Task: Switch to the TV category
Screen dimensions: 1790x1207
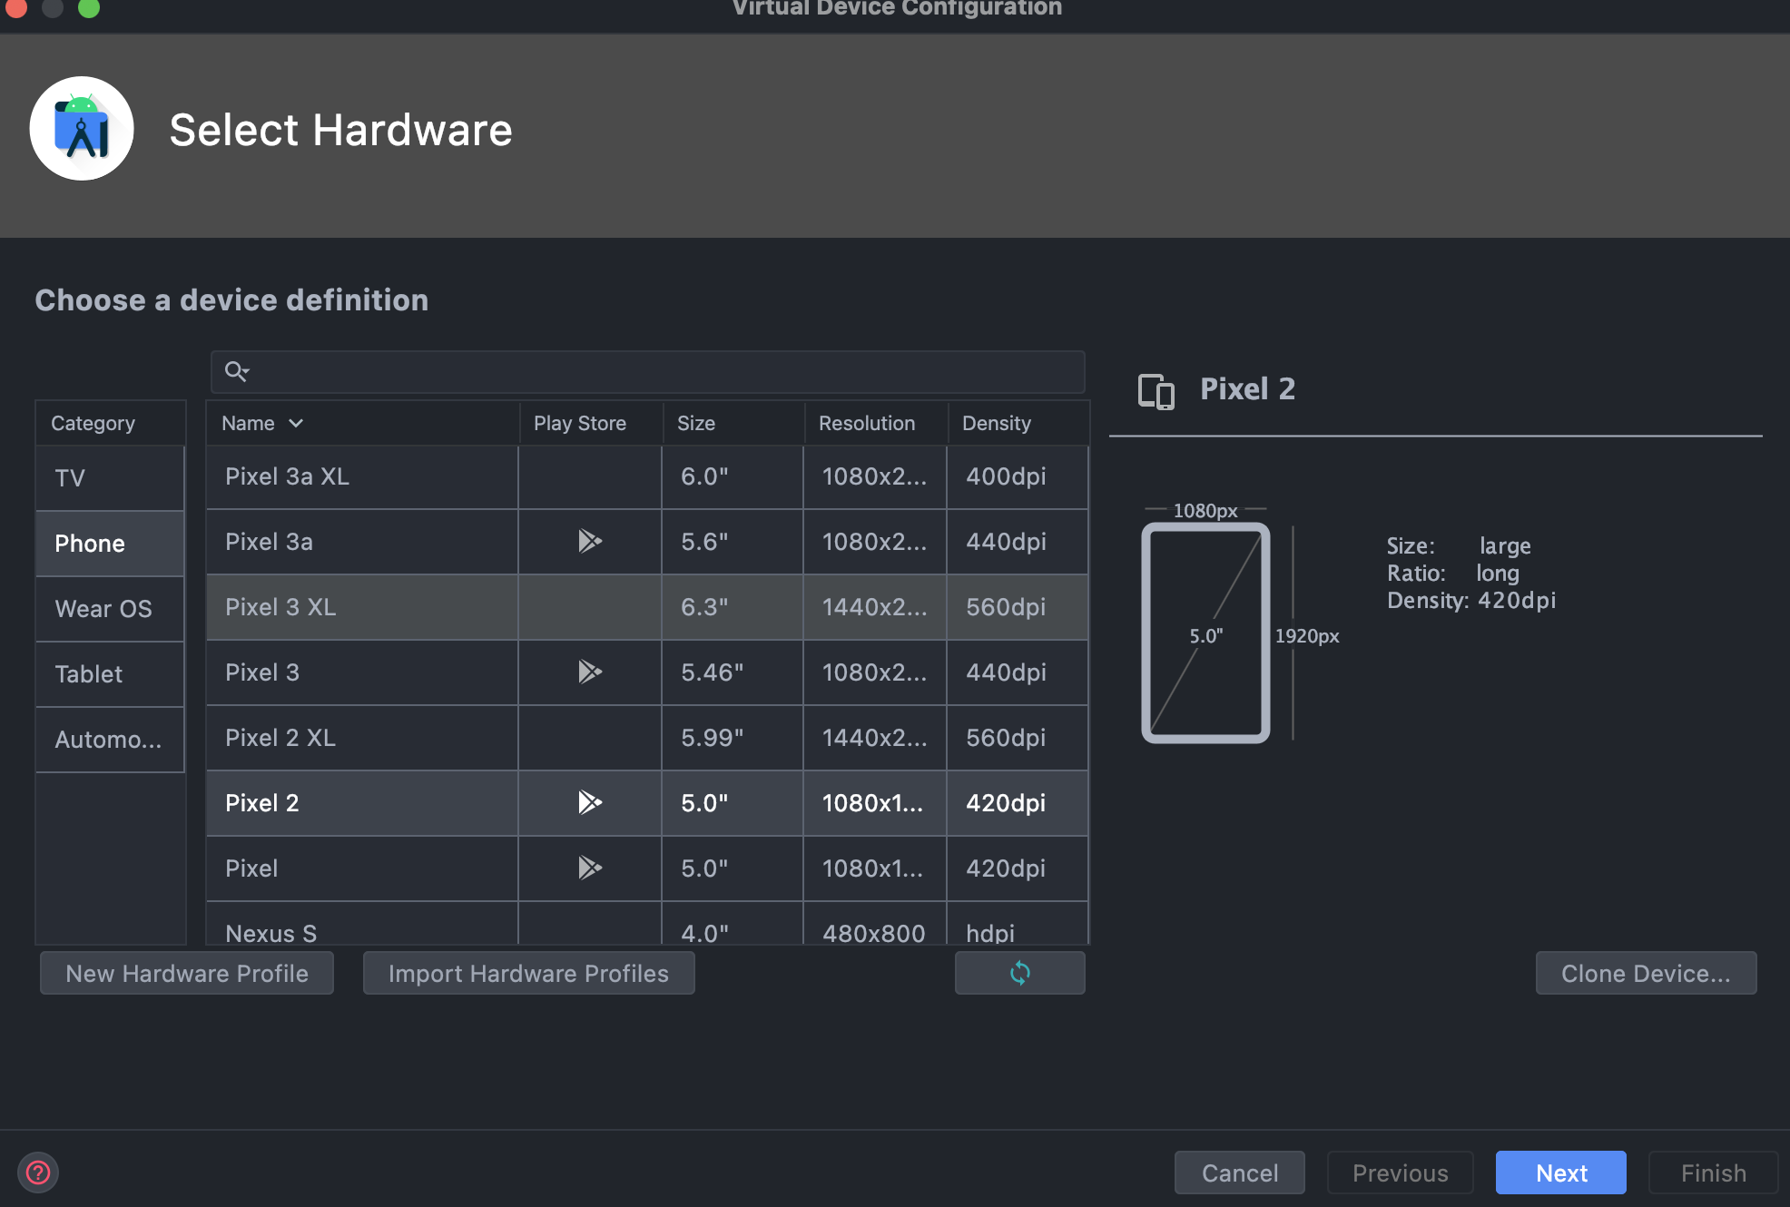Action: 70,478
